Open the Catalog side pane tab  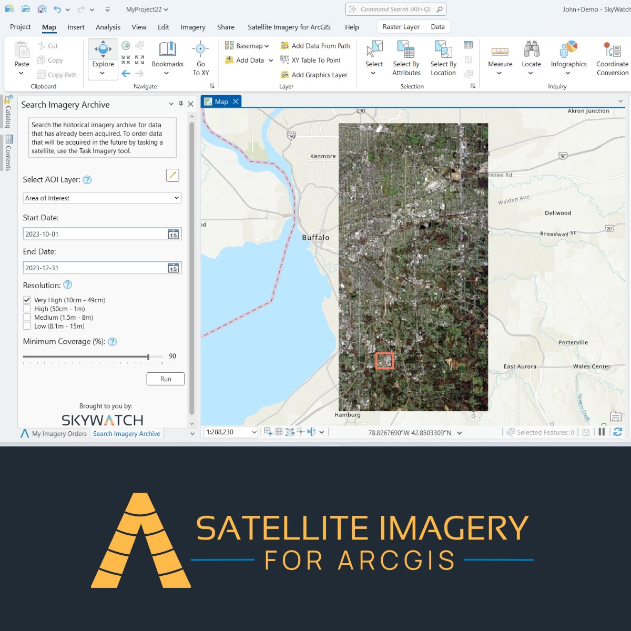pyautogui.click(x=8, y=112)
